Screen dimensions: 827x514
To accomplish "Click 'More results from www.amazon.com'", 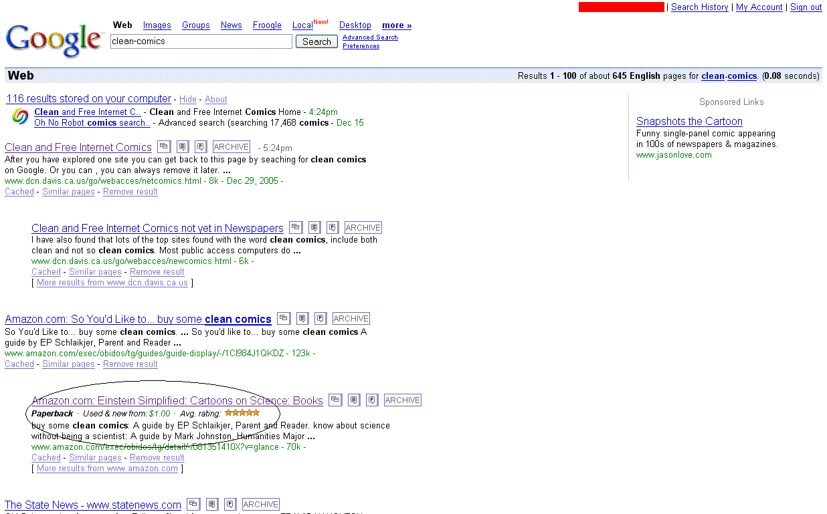I will click(x=107, y=469).
